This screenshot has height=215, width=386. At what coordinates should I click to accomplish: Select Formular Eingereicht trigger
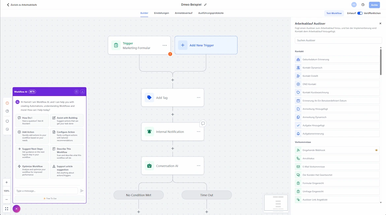coord(337,183)
